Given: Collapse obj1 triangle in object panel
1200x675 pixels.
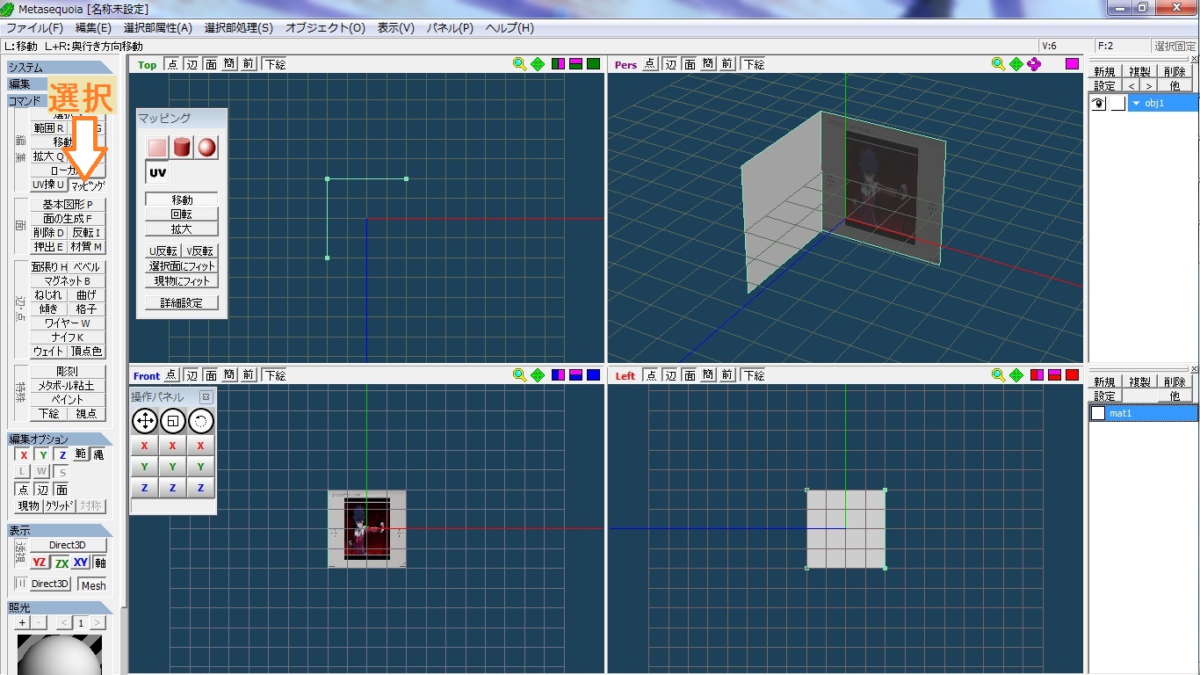Looking at the screenshot, I should 1137,104.
